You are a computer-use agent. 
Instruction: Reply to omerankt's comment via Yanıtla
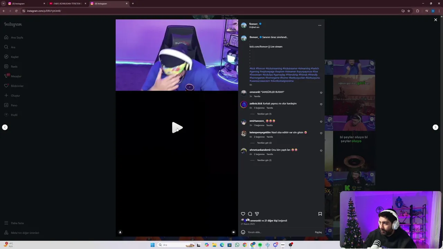click(257, 96)
